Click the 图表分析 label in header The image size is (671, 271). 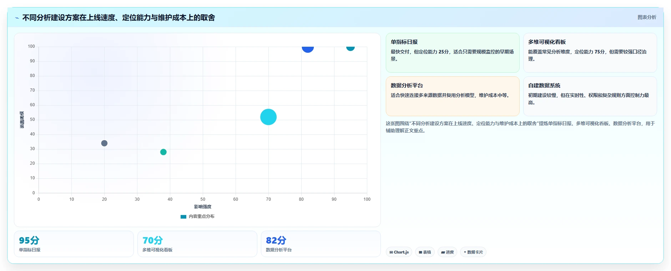click(647, 17)
